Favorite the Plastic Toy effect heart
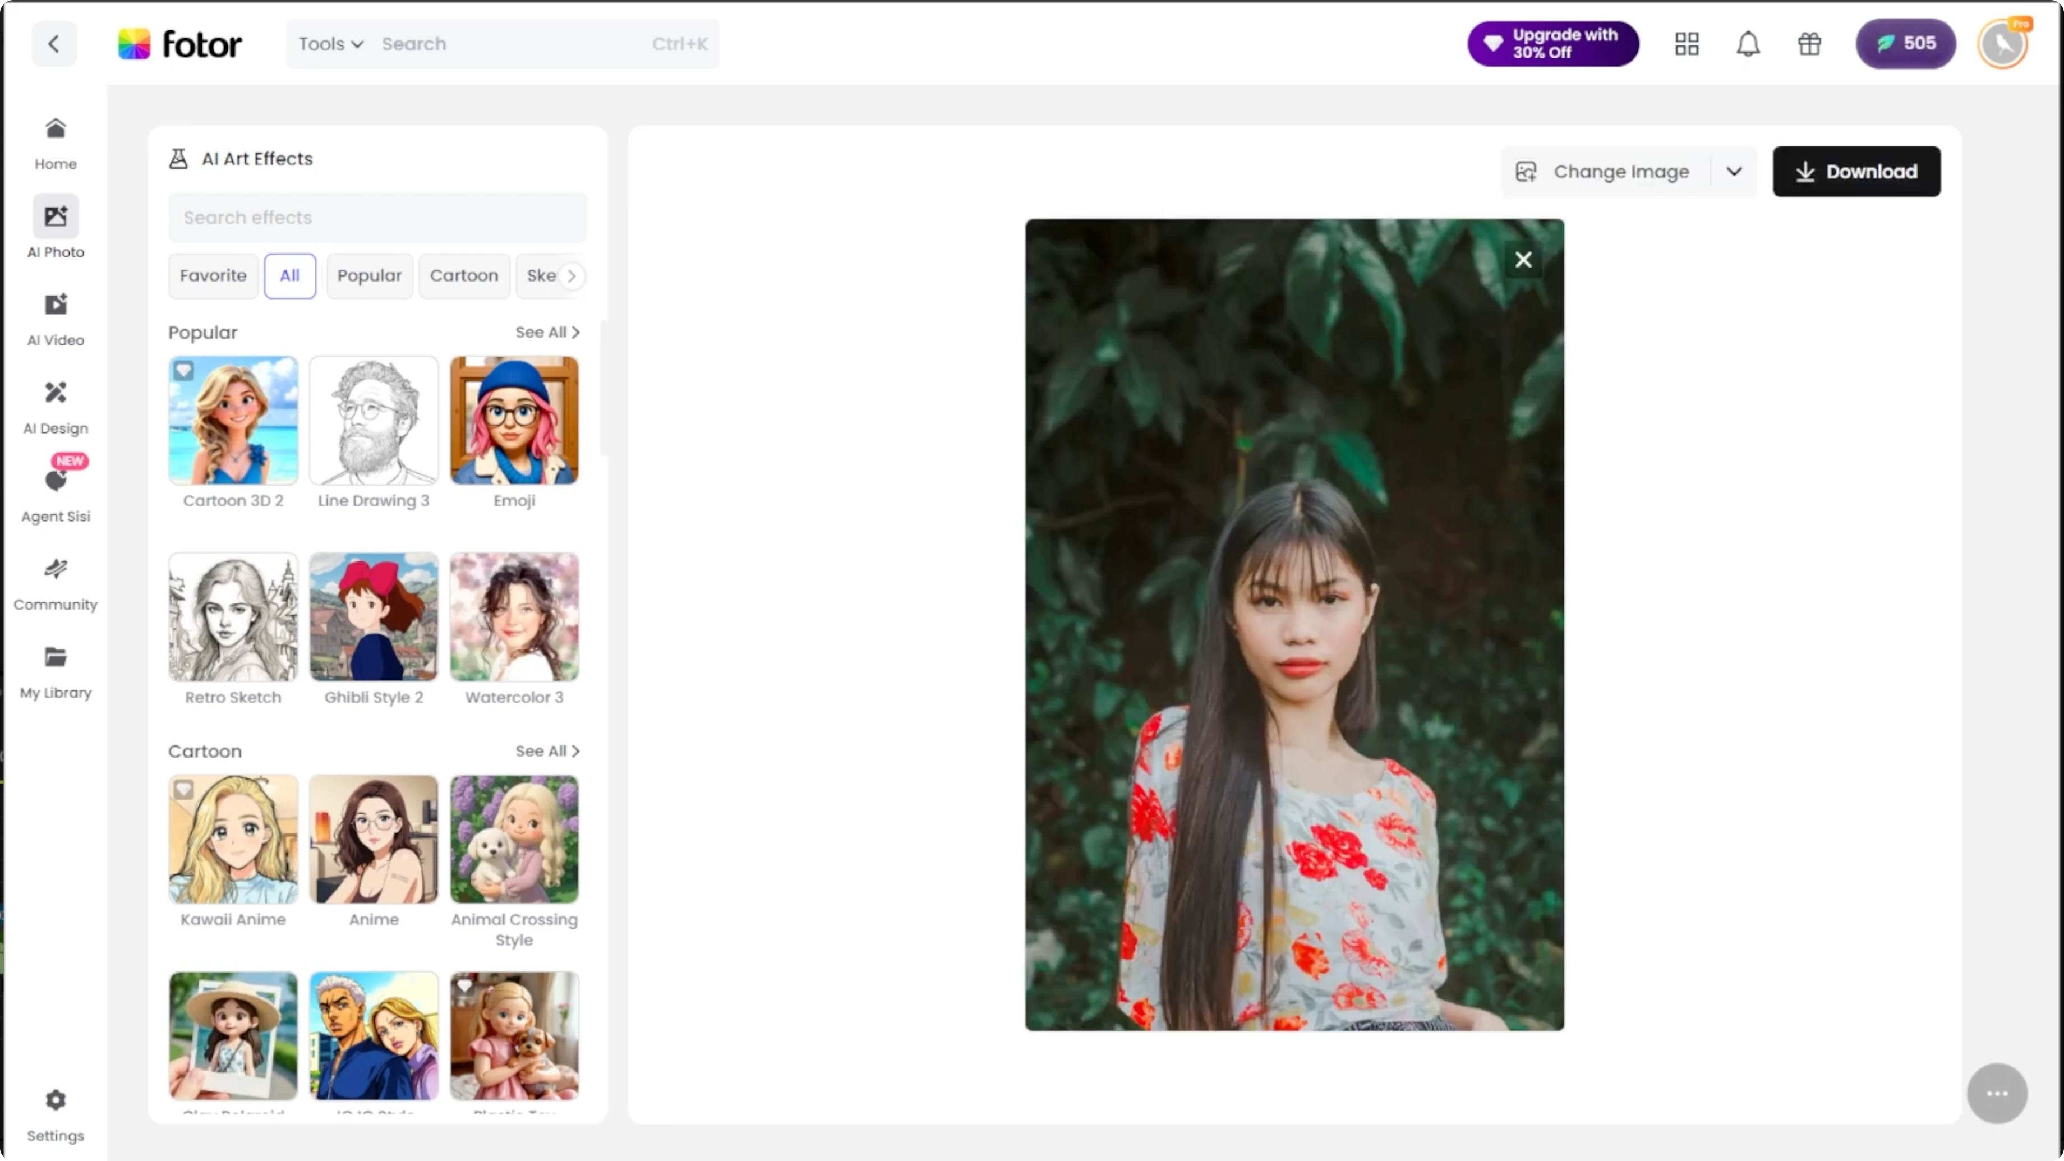2064x1161 pixels. pyautogui.click(x=465, y=987)
